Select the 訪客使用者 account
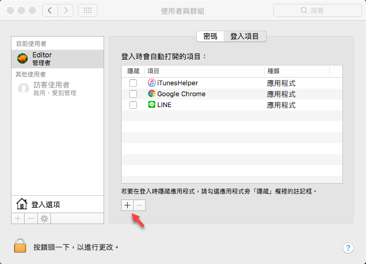Screen dimensions: 366x264 (x=51, y=89)
